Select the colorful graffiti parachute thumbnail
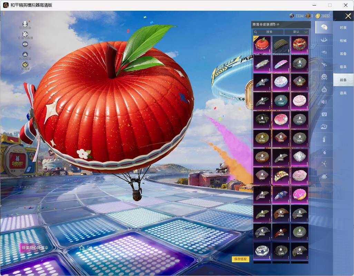Screen dimensions: 354x276 (281, 176)
